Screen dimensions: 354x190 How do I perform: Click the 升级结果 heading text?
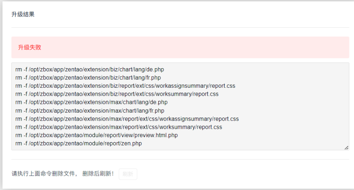point(23,15)
